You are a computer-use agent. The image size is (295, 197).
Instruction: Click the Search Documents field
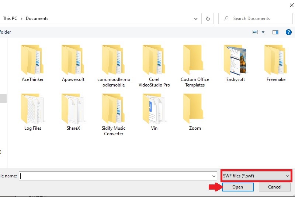pyautogui.click(x=255, y=18)
